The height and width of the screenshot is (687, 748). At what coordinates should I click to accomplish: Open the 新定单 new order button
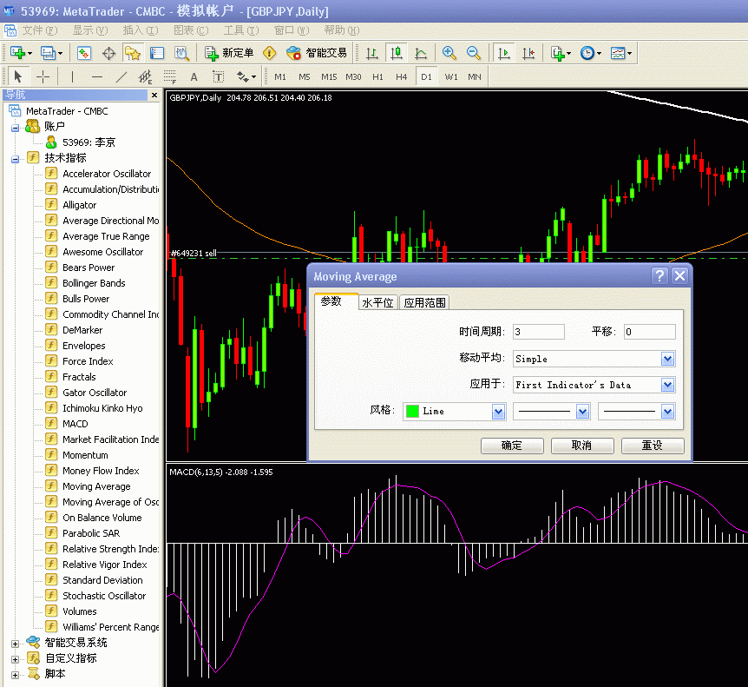coord(230,53)
